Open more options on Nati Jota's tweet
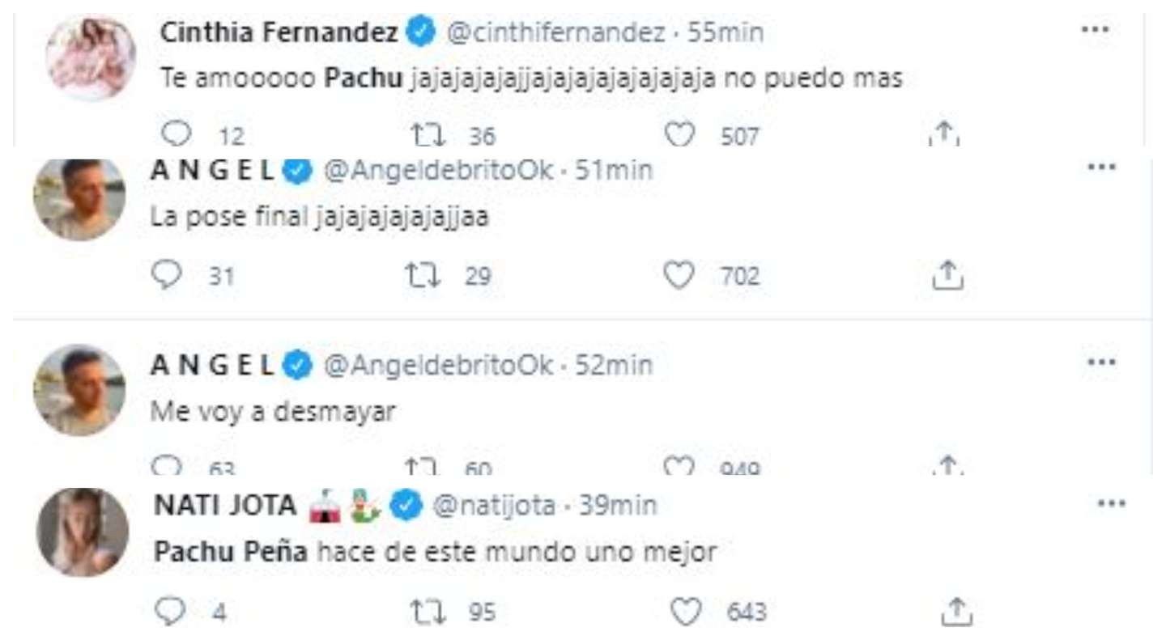 click(1111, 502)
